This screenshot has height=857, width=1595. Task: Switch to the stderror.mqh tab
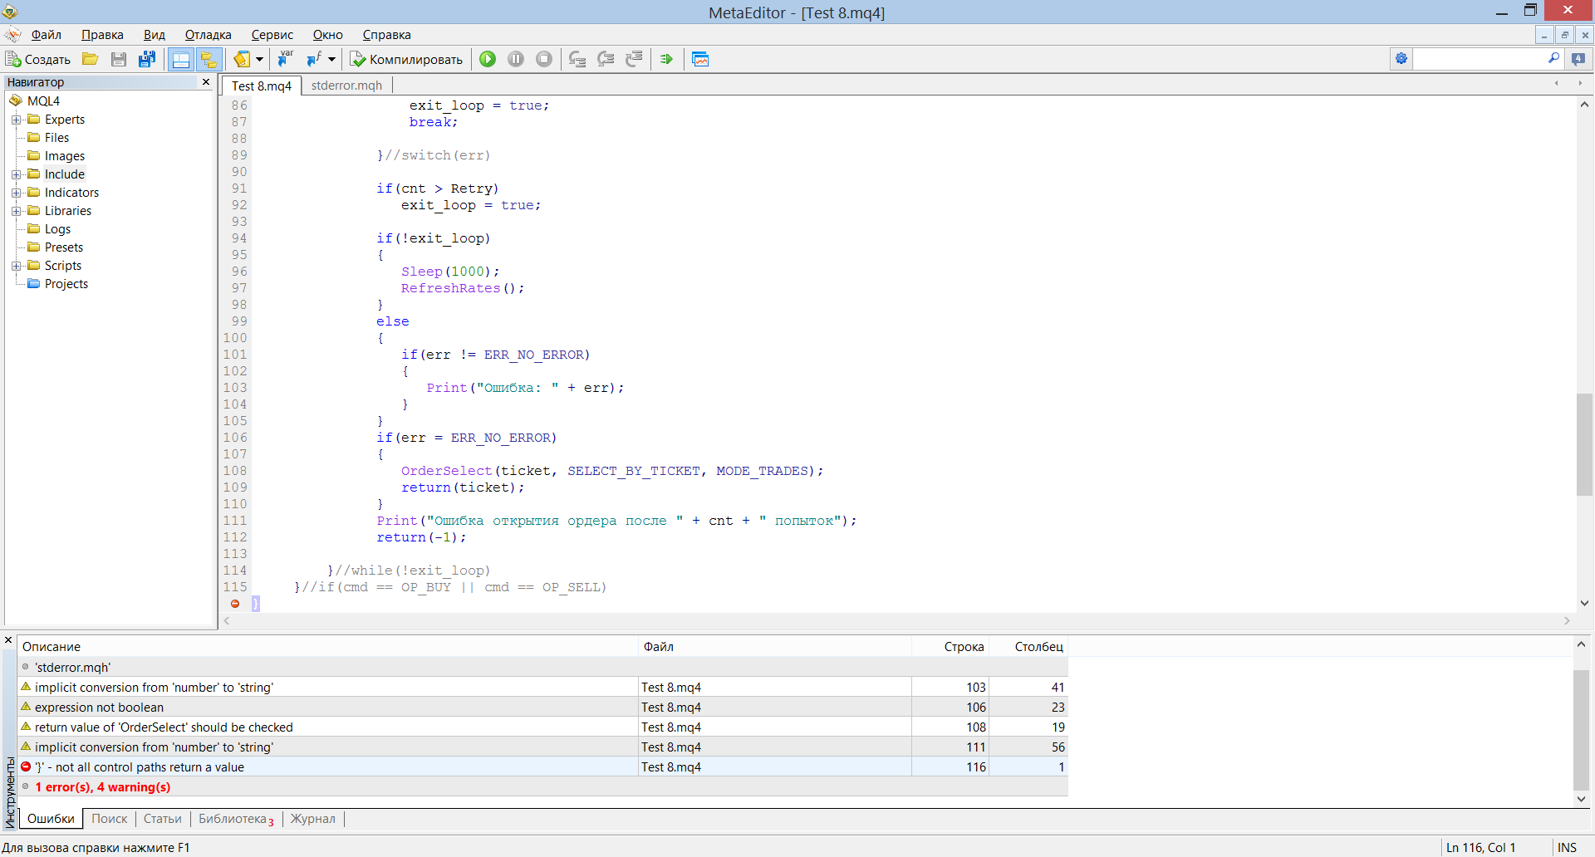point(346,86)
